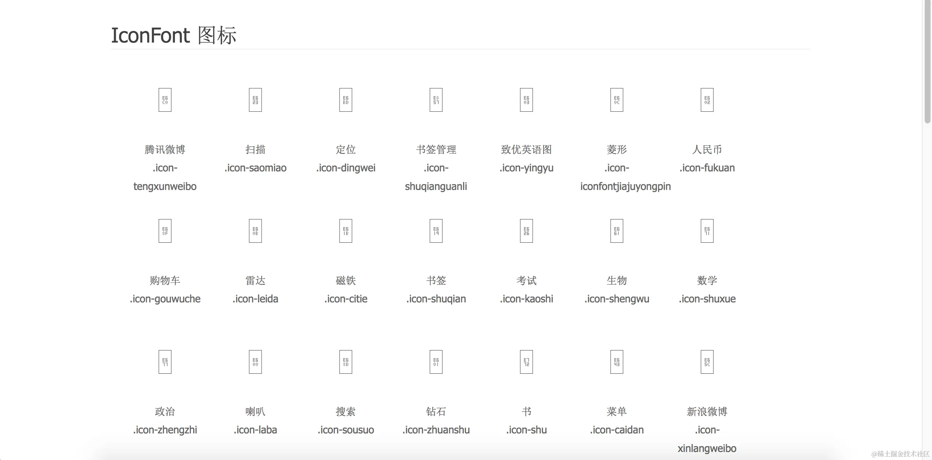Click the 磁铁 icon glyph

(345, 231)
